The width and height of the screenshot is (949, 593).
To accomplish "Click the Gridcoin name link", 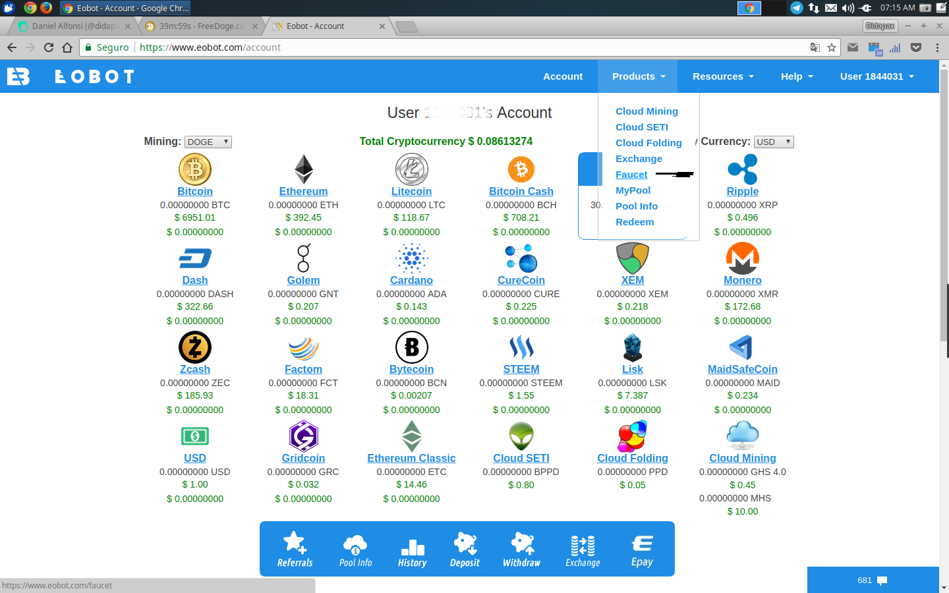I will click(304, 458).
